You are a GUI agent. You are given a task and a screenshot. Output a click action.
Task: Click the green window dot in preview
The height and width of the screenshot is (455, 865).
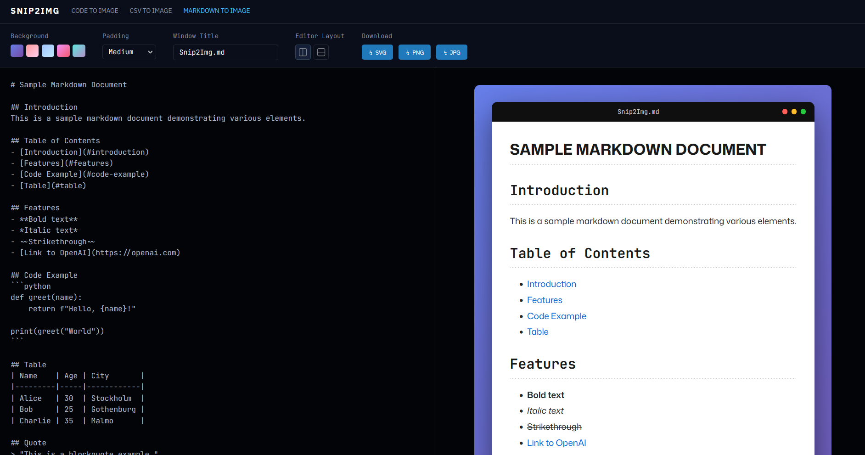803,112
